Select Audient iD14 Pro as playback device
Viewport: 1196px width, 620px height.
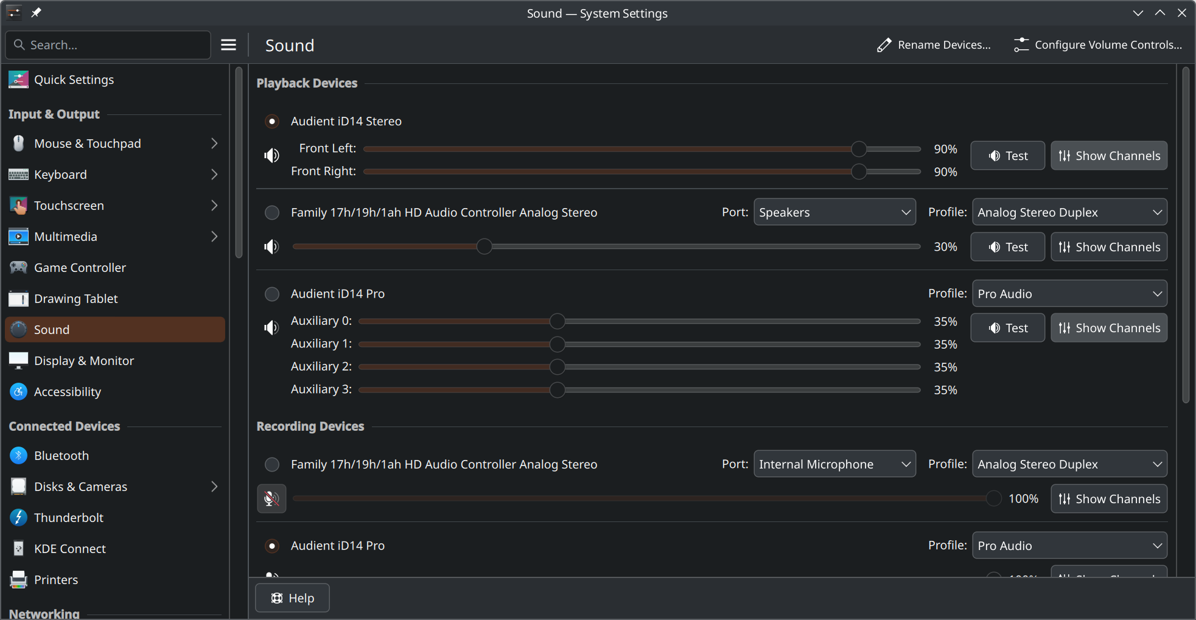pos(272,294)
